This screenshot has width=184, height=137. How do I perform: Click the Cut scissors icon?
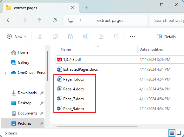click(40, 36)
